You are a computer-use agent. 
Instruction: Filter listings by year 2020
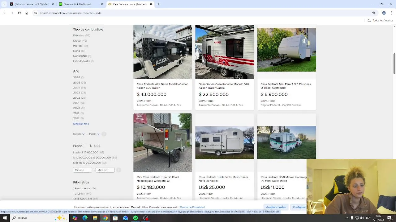pyautogui.click(x=79, y=108)
